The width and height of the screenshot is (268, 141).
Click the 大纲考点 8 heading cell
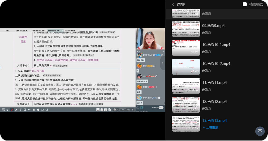[x=23, y=104]
